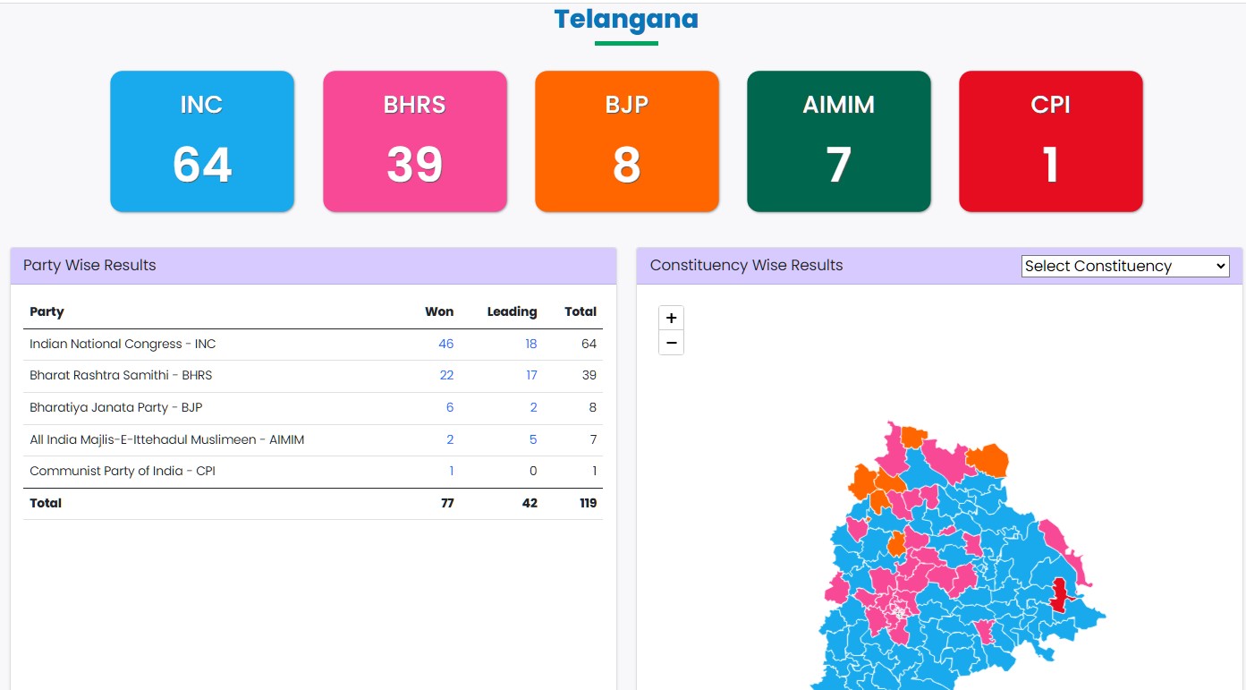Screen dimensions: 1246x690
Task: Click the BHRS total value 39
Action: click(589, 375)
